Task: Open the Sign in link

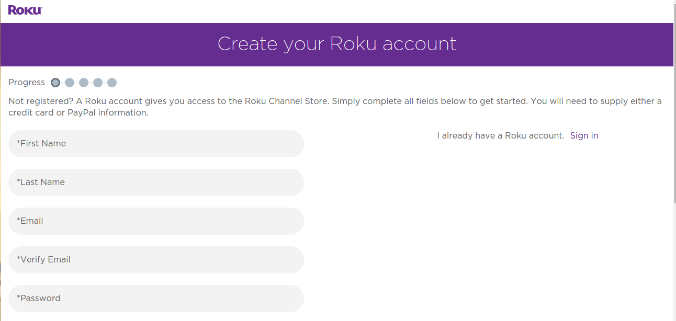Action: (x=584, y=136)
